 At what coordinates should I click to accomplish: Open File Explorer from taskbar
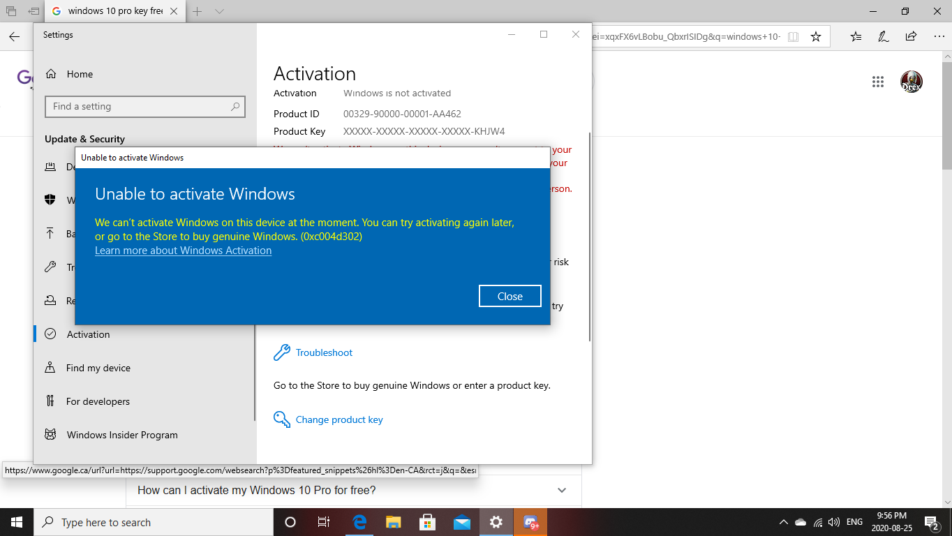[394, 522]
